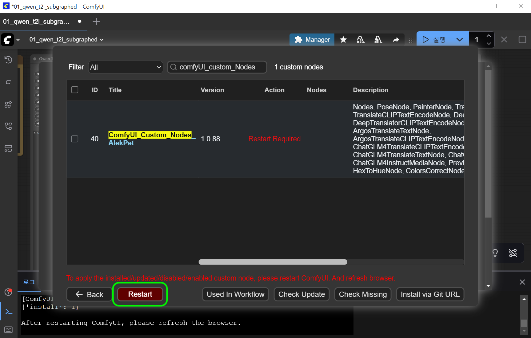The width and height of the screenshot is (531, 338).
Task: Click the help icon with red notification dot
Action: (x=8, y=292)
